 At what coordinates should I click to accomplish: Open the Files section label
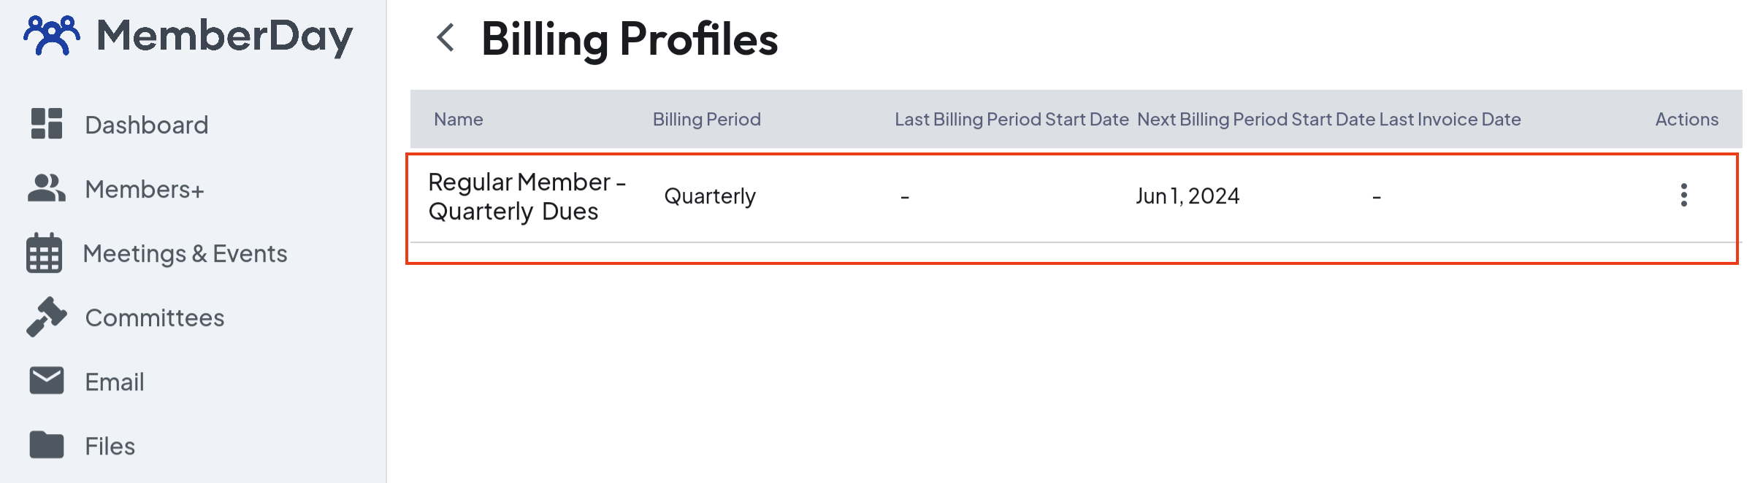(x=110, y=446)
